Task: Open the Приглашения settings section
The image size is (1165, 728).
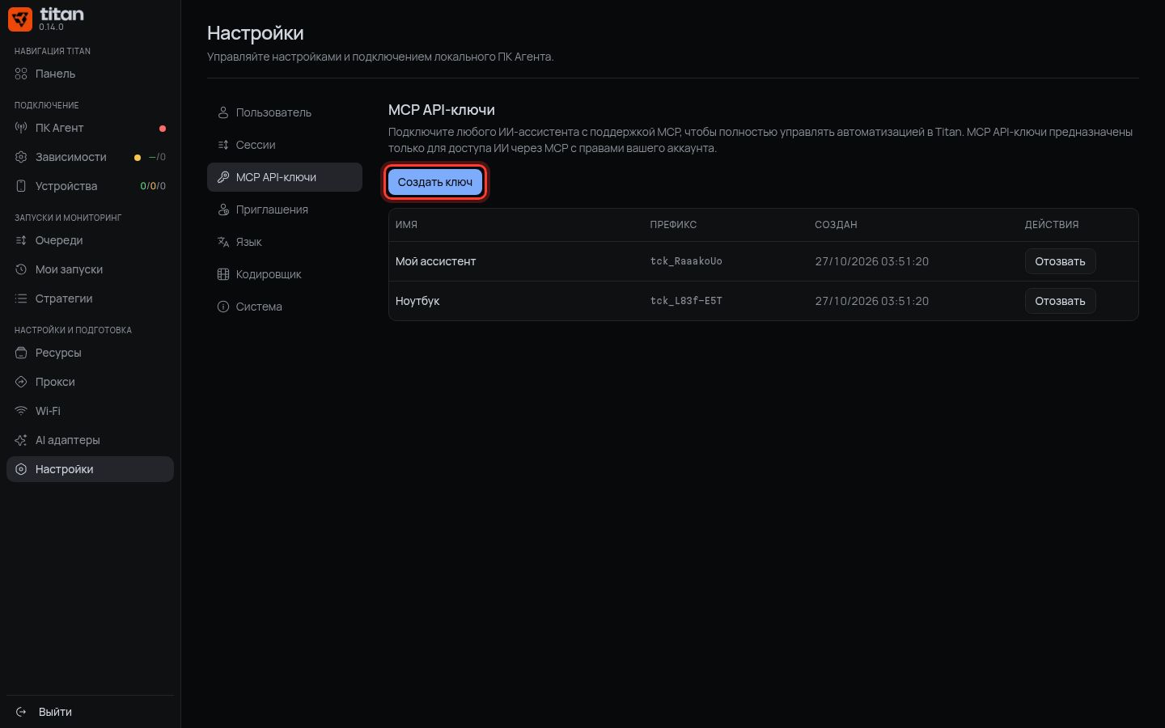Action: (x=285, y=210)
